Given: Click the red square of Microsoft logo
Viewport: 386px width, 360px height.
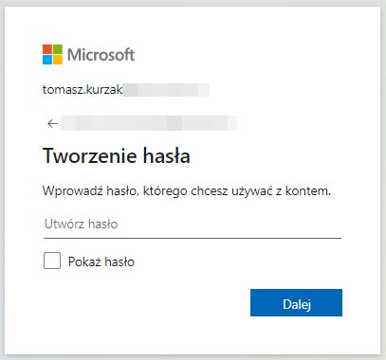Looking at the screenshot, I should pyautogui.click(x=47, y=49).
